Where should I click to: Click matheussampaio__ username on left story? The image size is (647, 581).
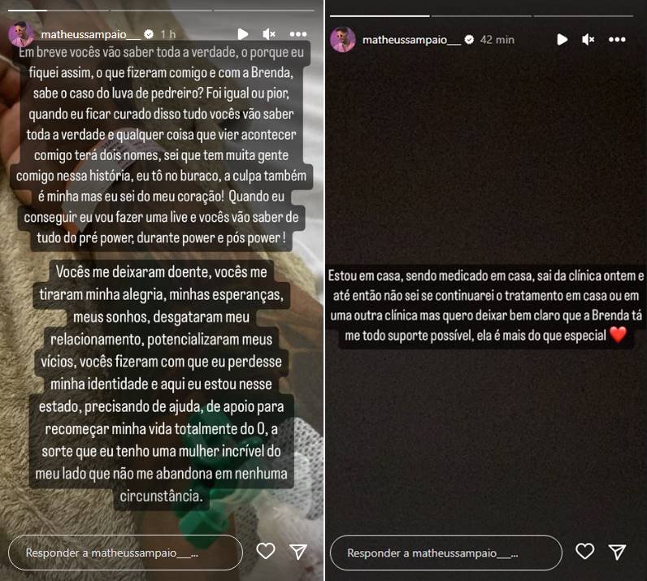tap(91, 34)
